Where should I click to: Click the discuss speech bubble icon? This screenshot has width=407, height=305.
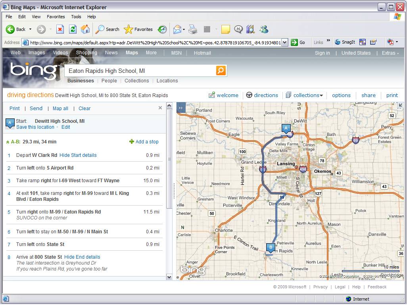[238, 29]
